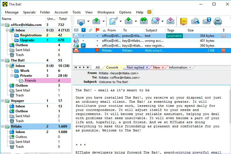Open the Workspace menu
Image resolution: width=231 pixels, height=154 pixels.
pos(106,12)
